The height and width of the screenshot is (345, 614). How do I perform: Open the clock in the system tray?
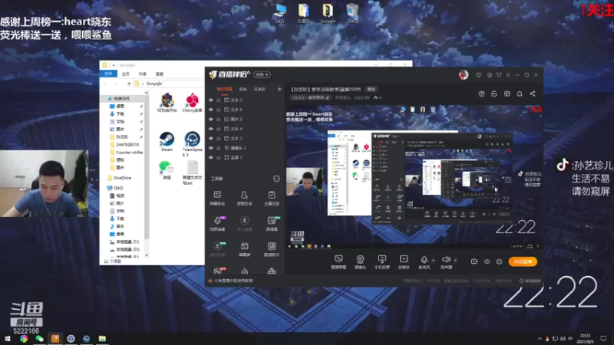(585, 339)
